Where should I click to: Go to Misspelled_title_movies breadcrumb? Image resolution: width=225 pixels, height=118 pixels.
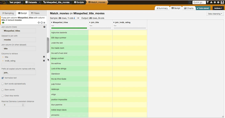click(x=57, y=2)
